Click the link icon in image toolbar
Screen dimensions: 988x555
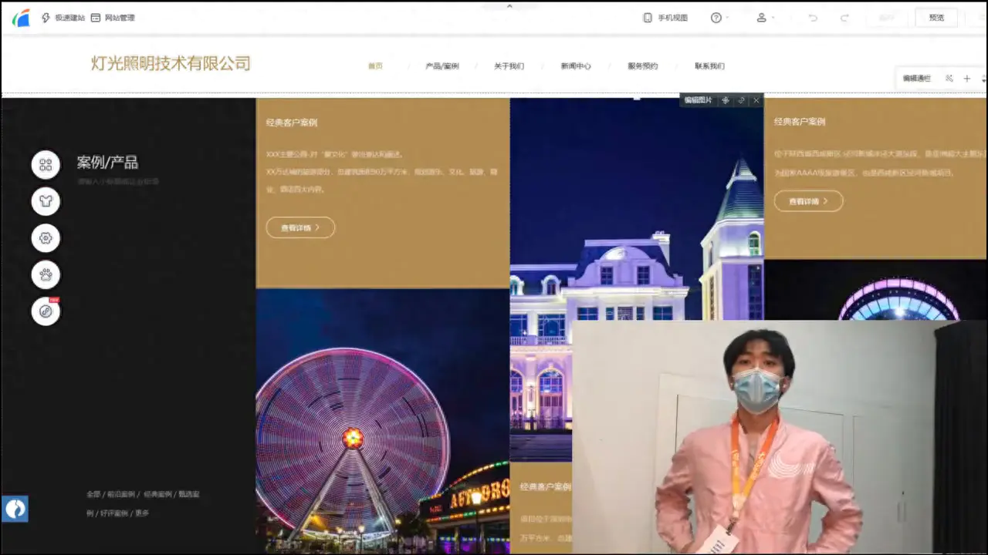742,100
